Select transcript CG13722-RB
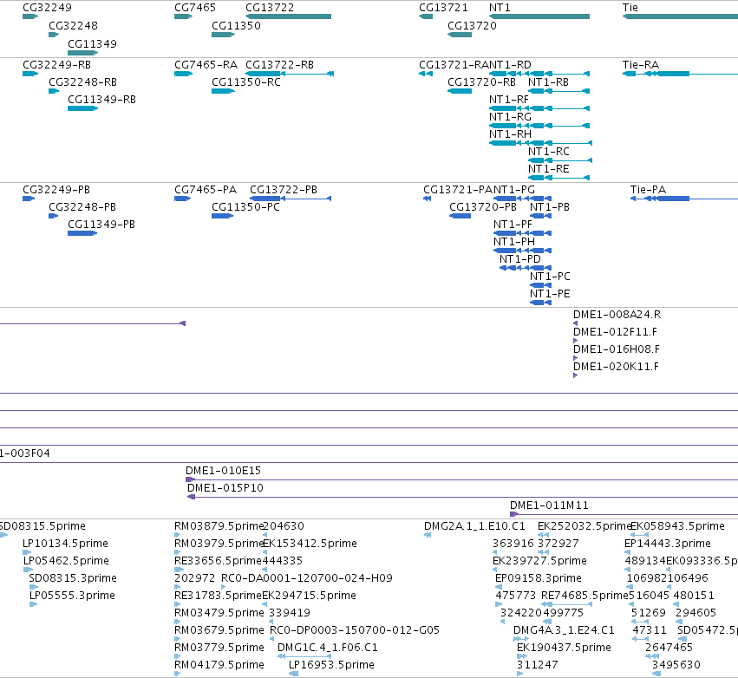The height and width of the screenshot is (678, 738). point(279,64)
